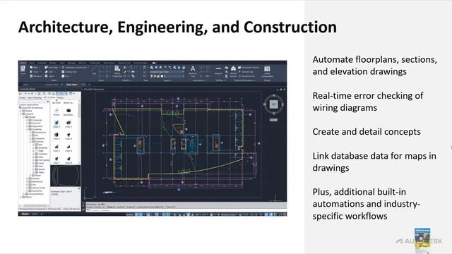Switch to the Floor Plan drawing tab
The width and height of the screenshot is (452, 254).
pyautogui.click(x=72, y=85)
